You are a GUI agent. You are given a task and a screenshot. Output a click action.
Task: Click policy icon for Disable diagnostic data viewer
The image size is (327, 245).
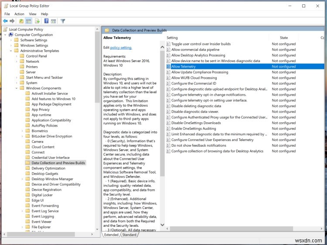[x=168, y=111]
